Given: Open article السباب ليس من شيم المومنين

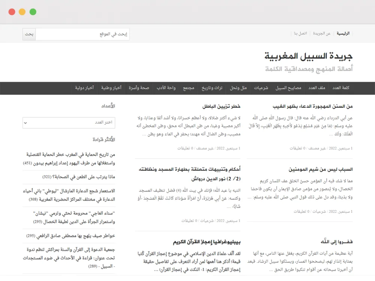Looking at the screenshot, I should (321, 169).
